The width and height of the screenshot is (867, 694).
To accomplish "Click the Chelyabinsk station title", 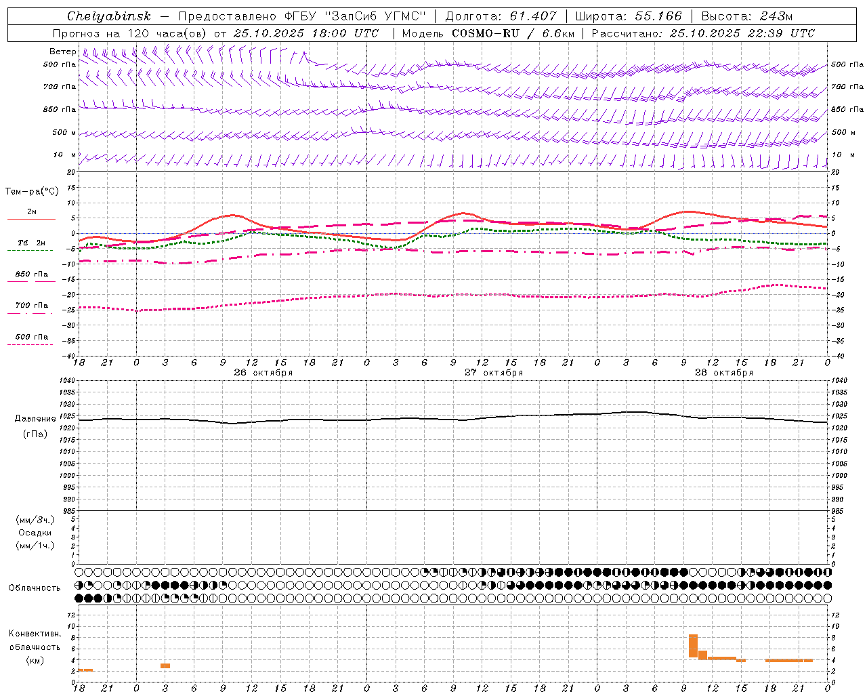I will pos(108,16).
